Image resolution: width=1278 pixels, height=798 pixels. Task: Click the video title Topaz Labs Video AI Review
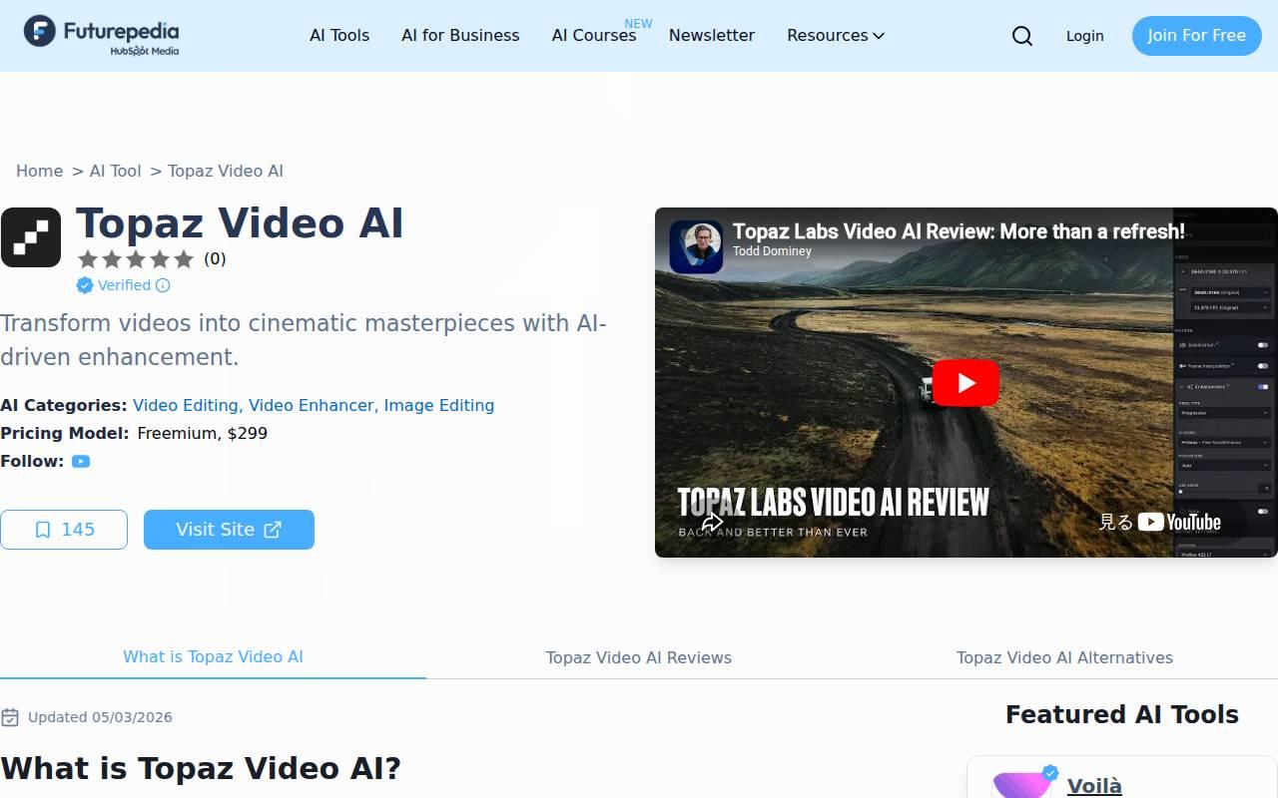958,231
